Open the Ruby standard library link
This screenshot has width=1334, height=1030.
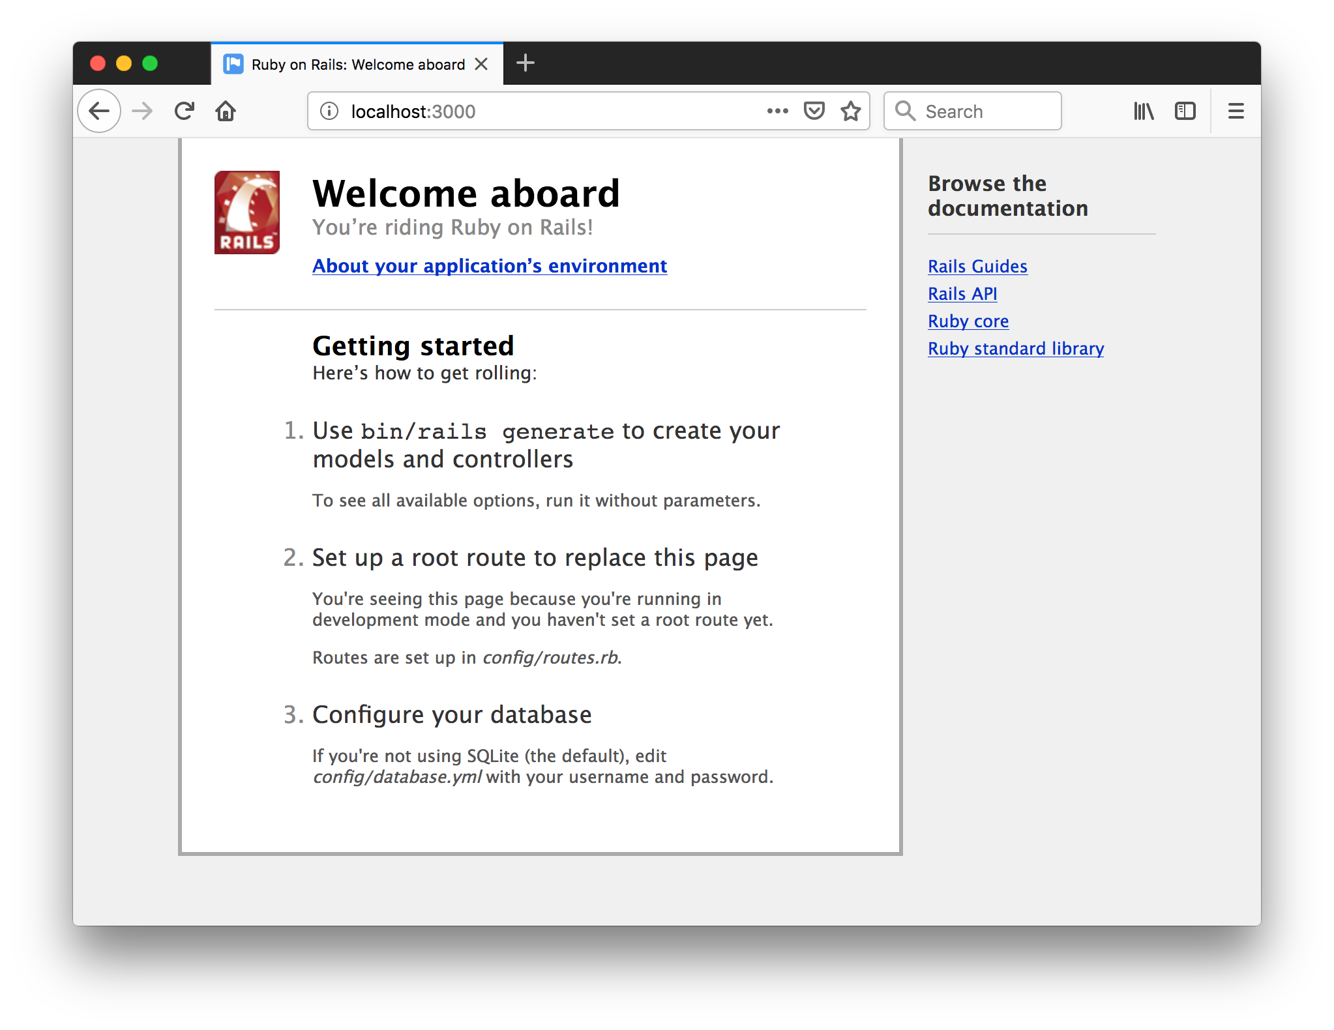coord(1016,349)
